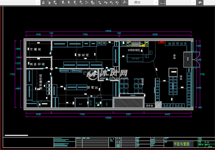Select the 1890 vertical dimension text
Viewport: 215px width, 150px height.
[x=18, y=49]
